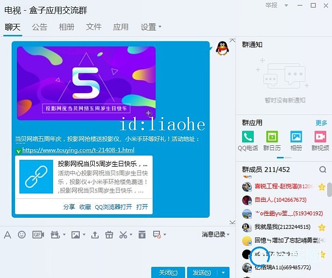The height and width of the screenshot is (278, 332).
Task: Open the touying.com hyperlink in message
Action: pos(78,150)
